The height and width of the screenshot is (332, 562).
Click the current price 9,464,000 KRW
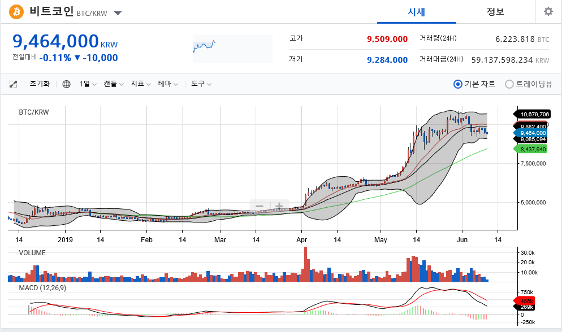65,41
